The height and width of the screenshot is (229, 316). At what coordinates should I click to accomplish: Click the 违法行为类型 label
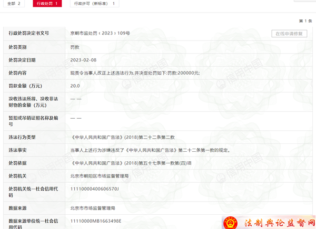22,137
